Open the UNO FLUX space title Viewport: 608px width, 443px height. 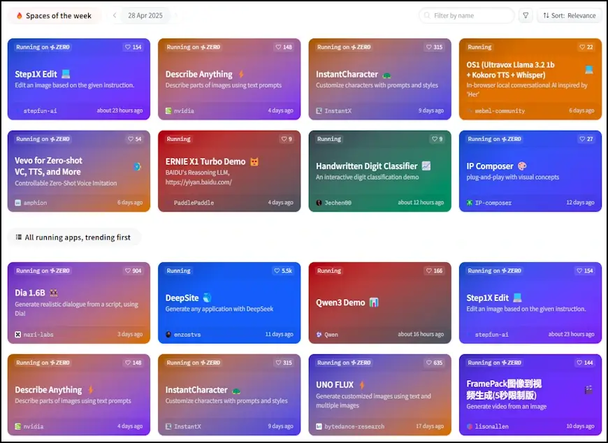tap(335, 384)
